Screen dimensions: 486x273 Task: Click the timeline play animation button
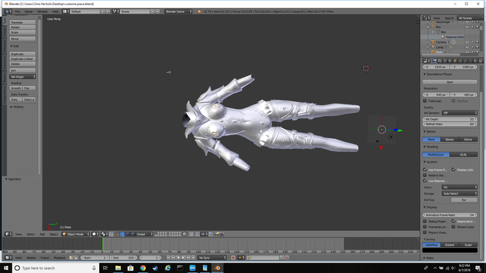(x=183, y=258)
